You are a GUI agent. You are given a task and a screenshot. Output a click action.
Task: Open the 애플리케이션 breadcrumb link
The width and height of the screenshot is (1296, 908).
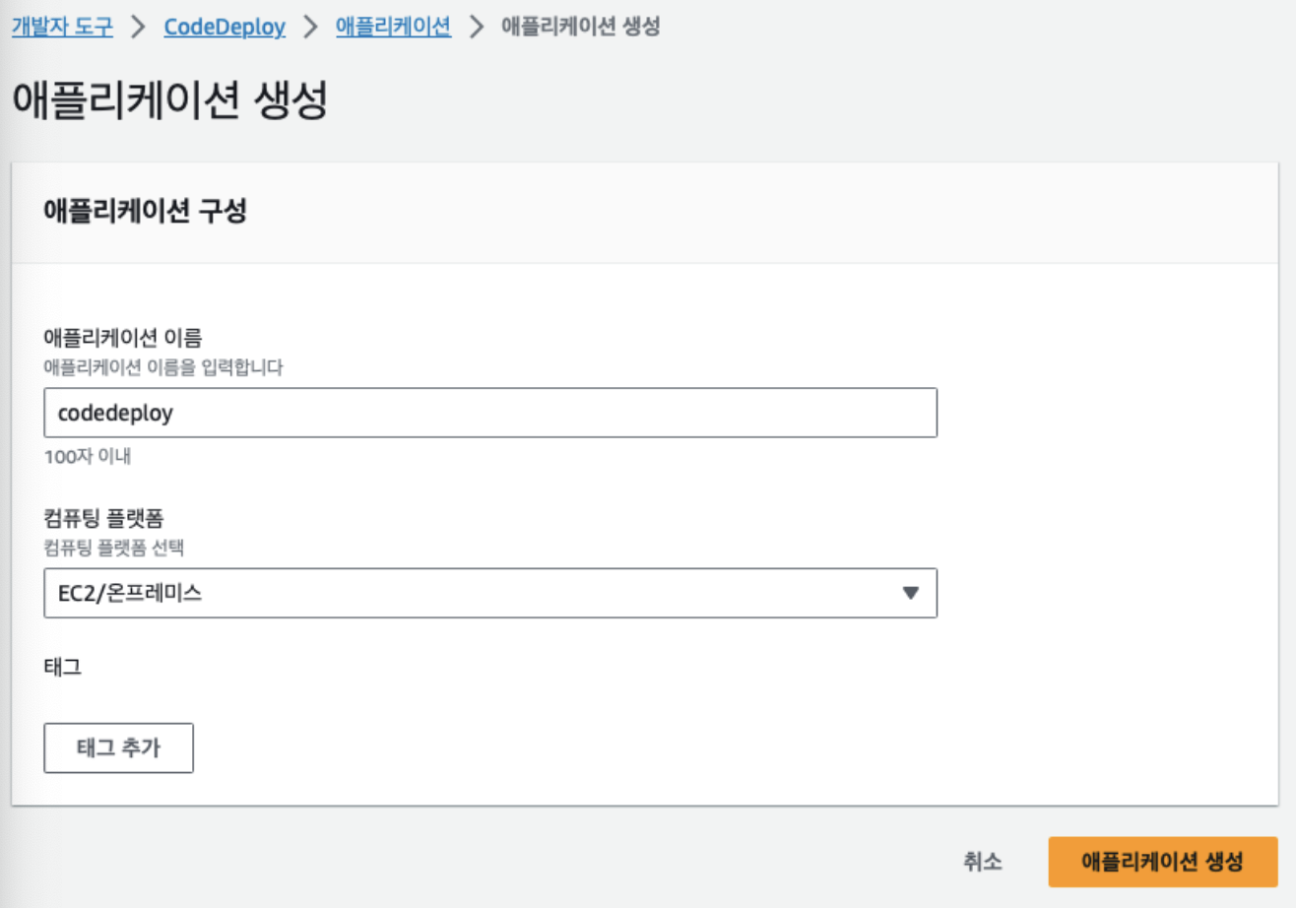pos(394,27)
